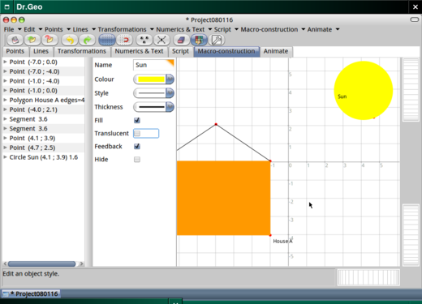
Task: Click the lower vertical wheel on right
Action: pos(411,235)
